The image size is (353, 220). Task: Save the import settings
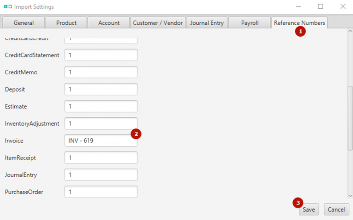(x=309, y=209)
